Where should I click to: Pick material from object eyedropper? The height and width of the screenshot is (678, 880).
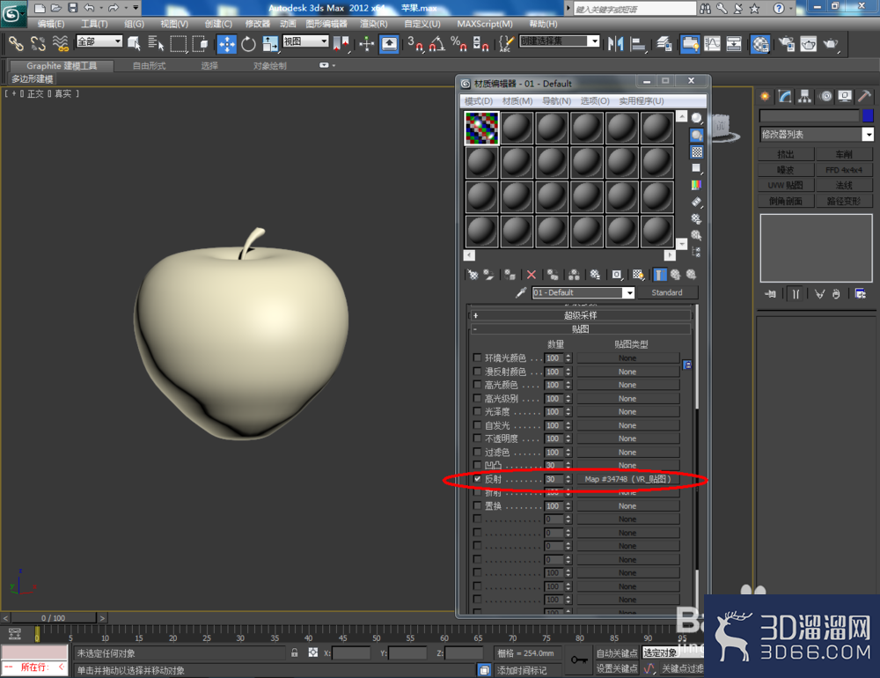point(521,292)
